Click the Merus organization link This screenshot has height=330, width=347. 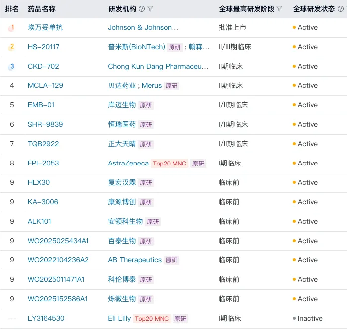click(152, 86)
